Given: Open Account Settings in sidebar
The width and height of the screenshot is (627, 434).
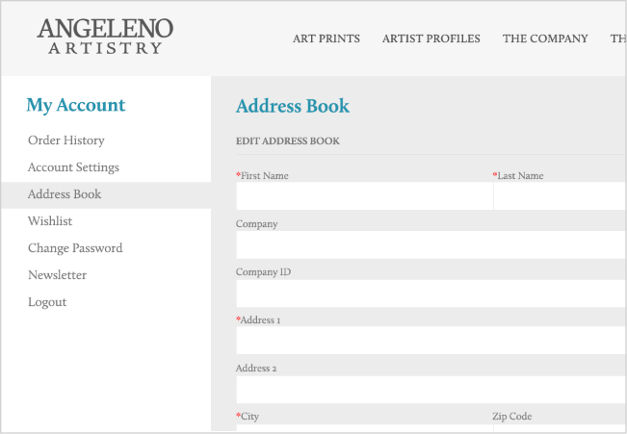Looking at the screenshot, I should pyautogui.click(x=73, y=167).
